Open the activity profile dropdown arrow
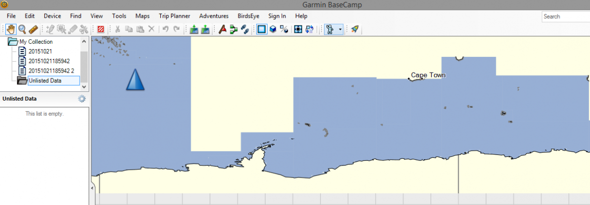590x205 pixels. coord(340,29)
